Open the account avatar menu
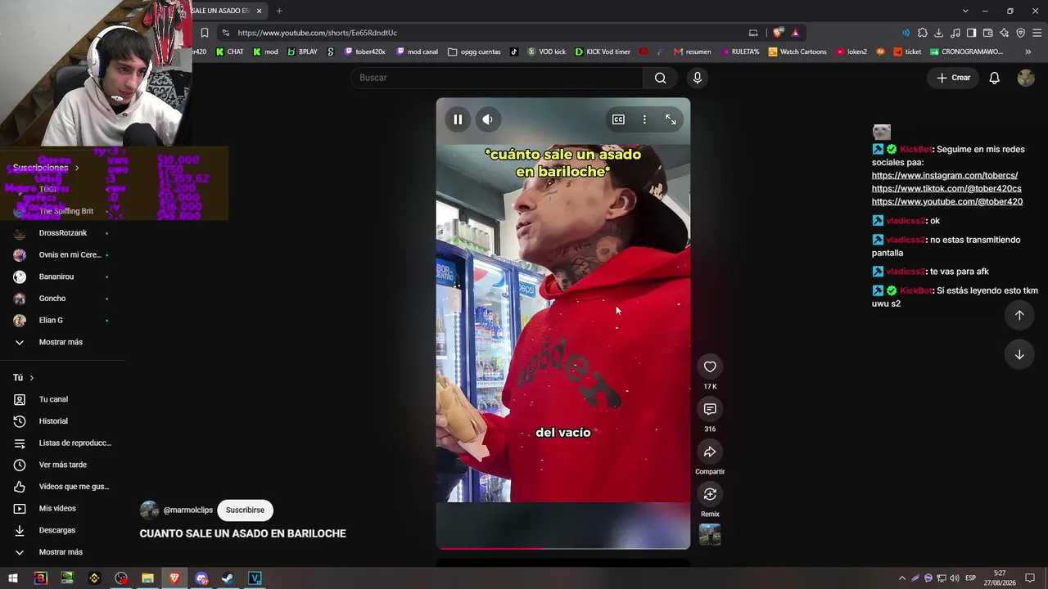This screenshot has height=589, width=1048. 1026,78
